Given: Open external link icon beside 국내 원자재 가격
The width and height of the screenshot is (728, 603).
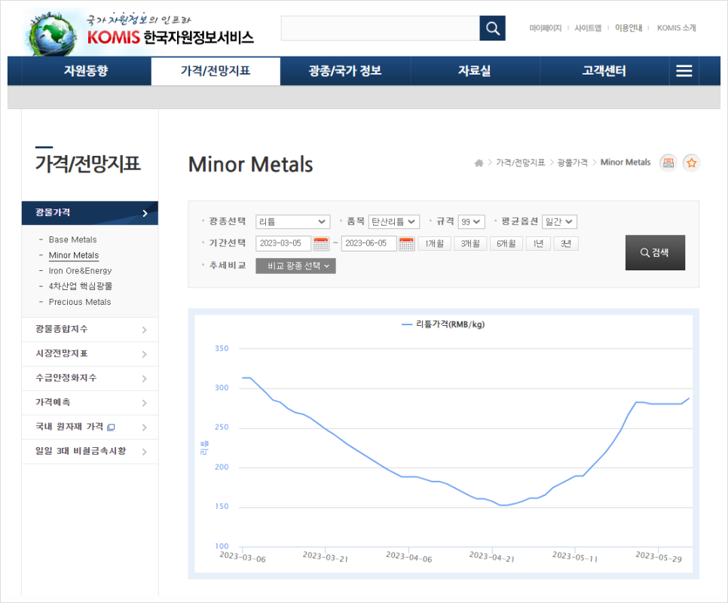Looking at the screenshot, I should (111, 427).
